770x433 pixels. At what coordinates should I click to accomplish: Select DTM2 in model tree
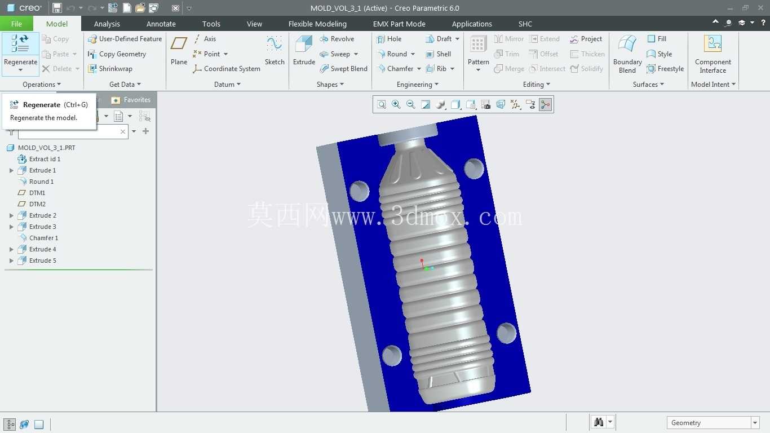37,204
